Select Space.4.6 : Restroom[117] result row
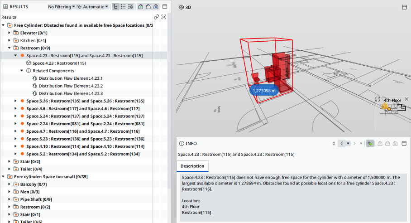The width and height of the screenshot is (411, 223). (x=83, y=109)
